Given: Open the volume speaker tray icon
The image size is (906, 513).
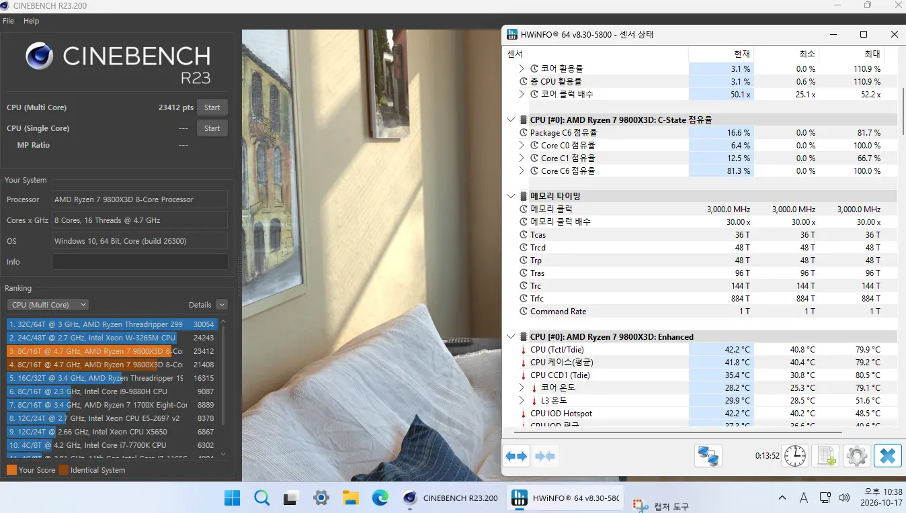Looking at the screenshot, I should [x=844, y=498].
